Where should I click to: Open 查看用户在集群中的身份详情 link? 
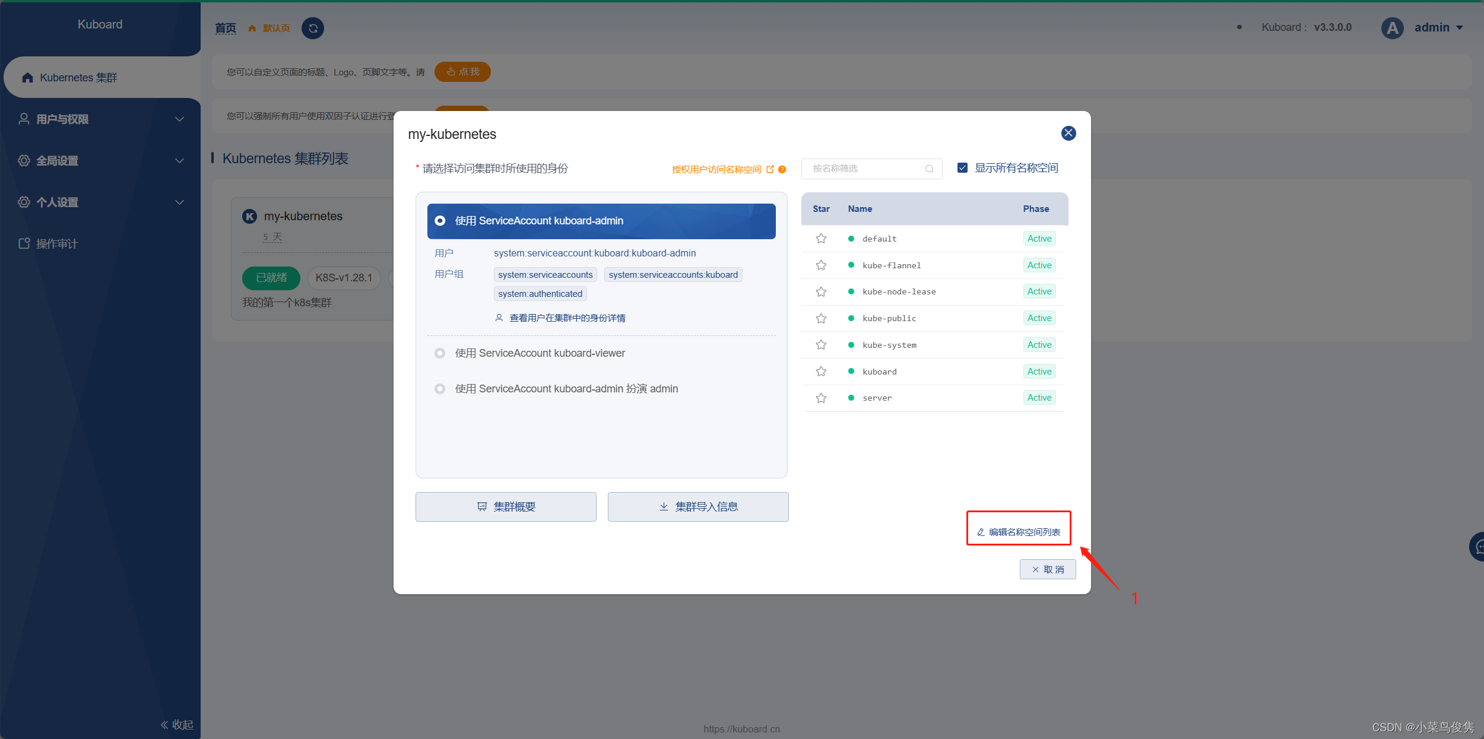[560, 318]
